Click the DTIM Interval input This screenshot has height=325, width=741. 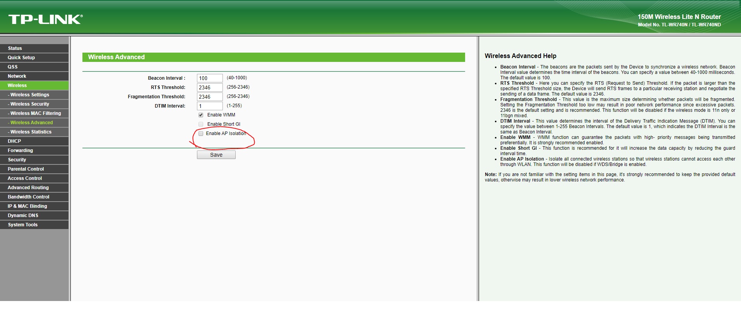(x=209, y=106)
